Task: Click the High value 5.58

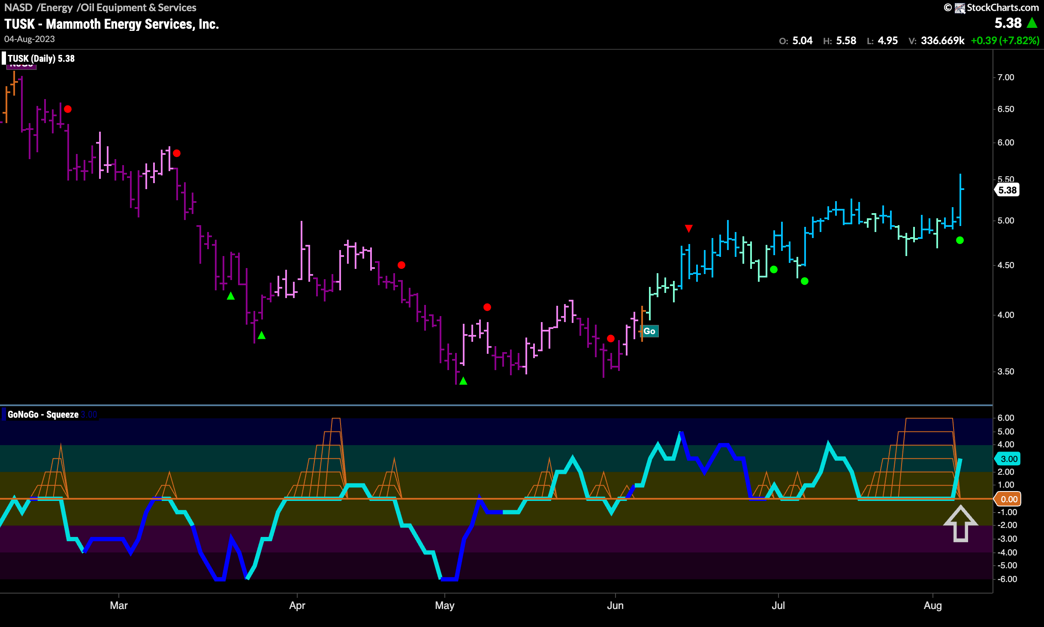Action: pyautogui.click(x=846, y=41)
